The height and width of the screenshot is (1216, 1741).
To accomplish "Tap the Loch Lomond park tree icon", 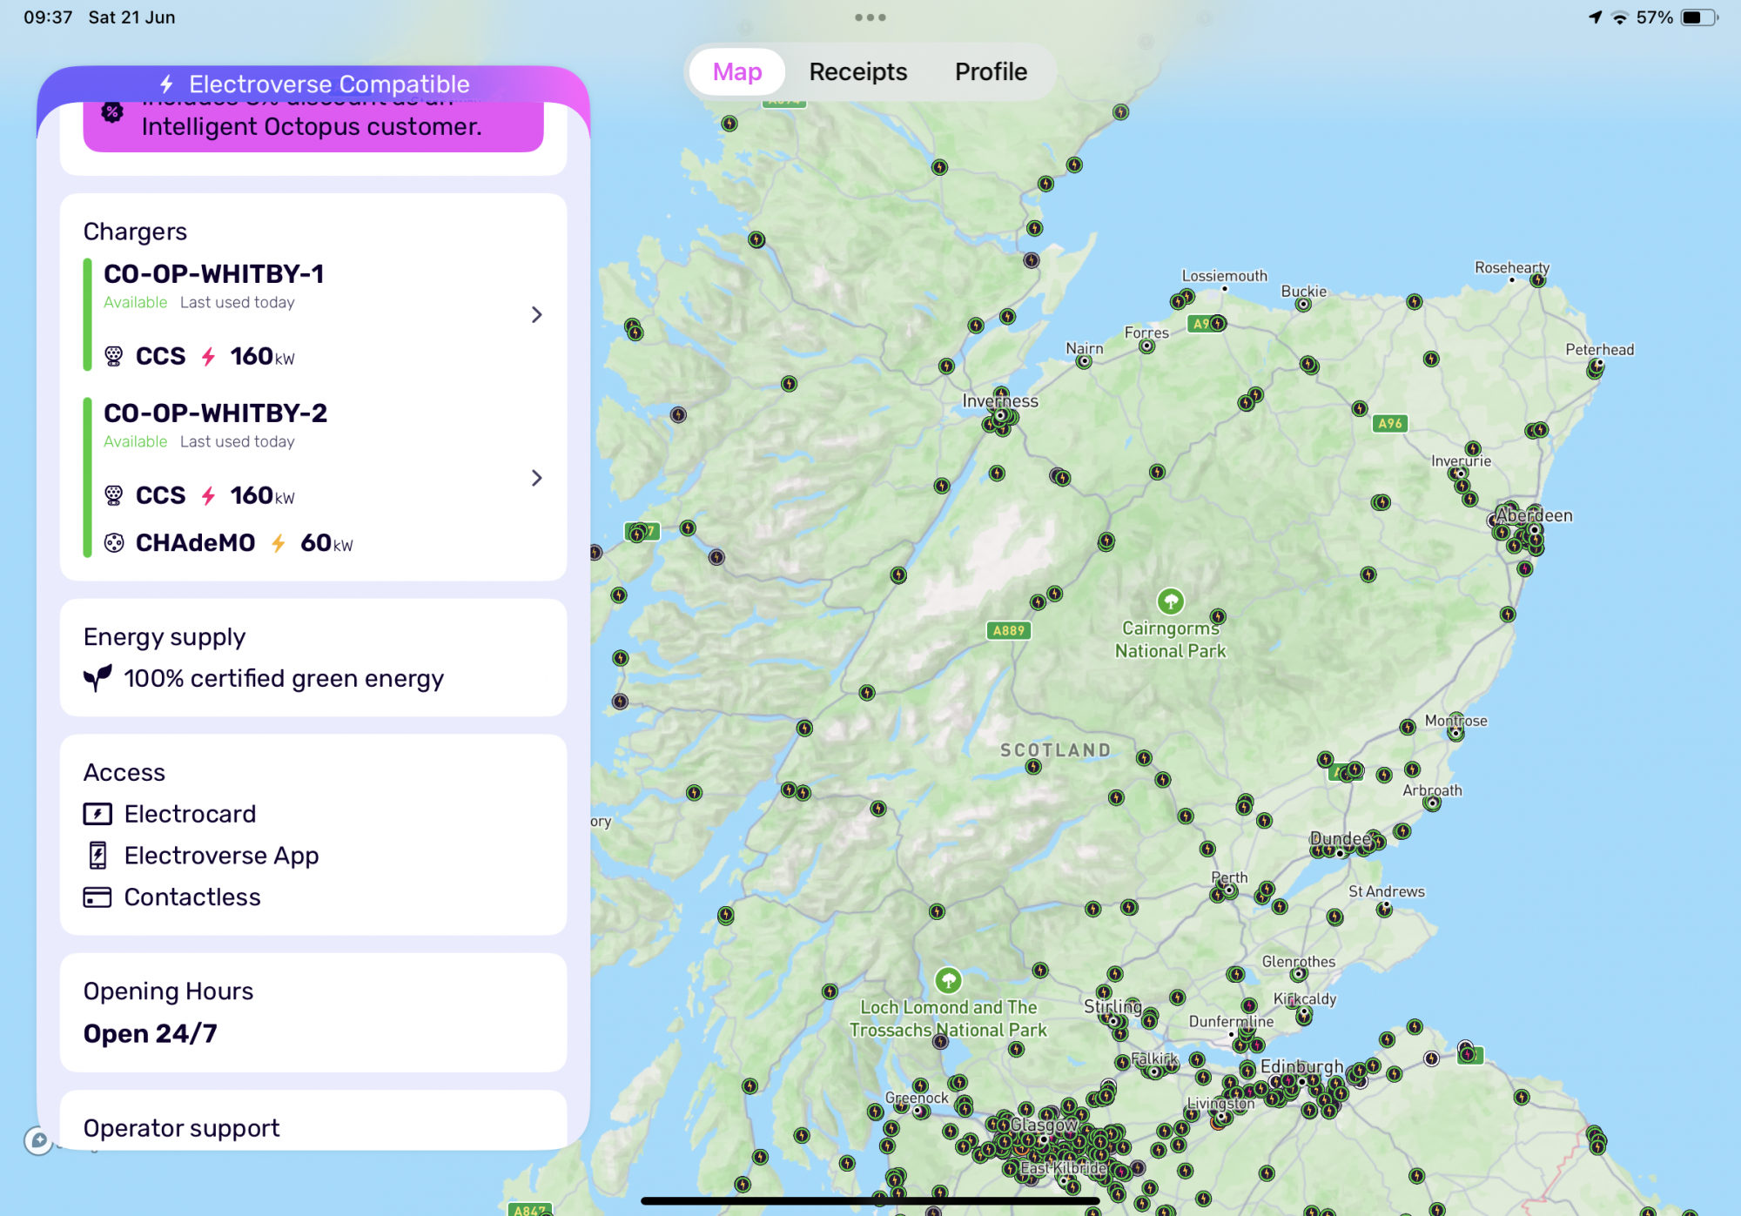I will (948, 980).
